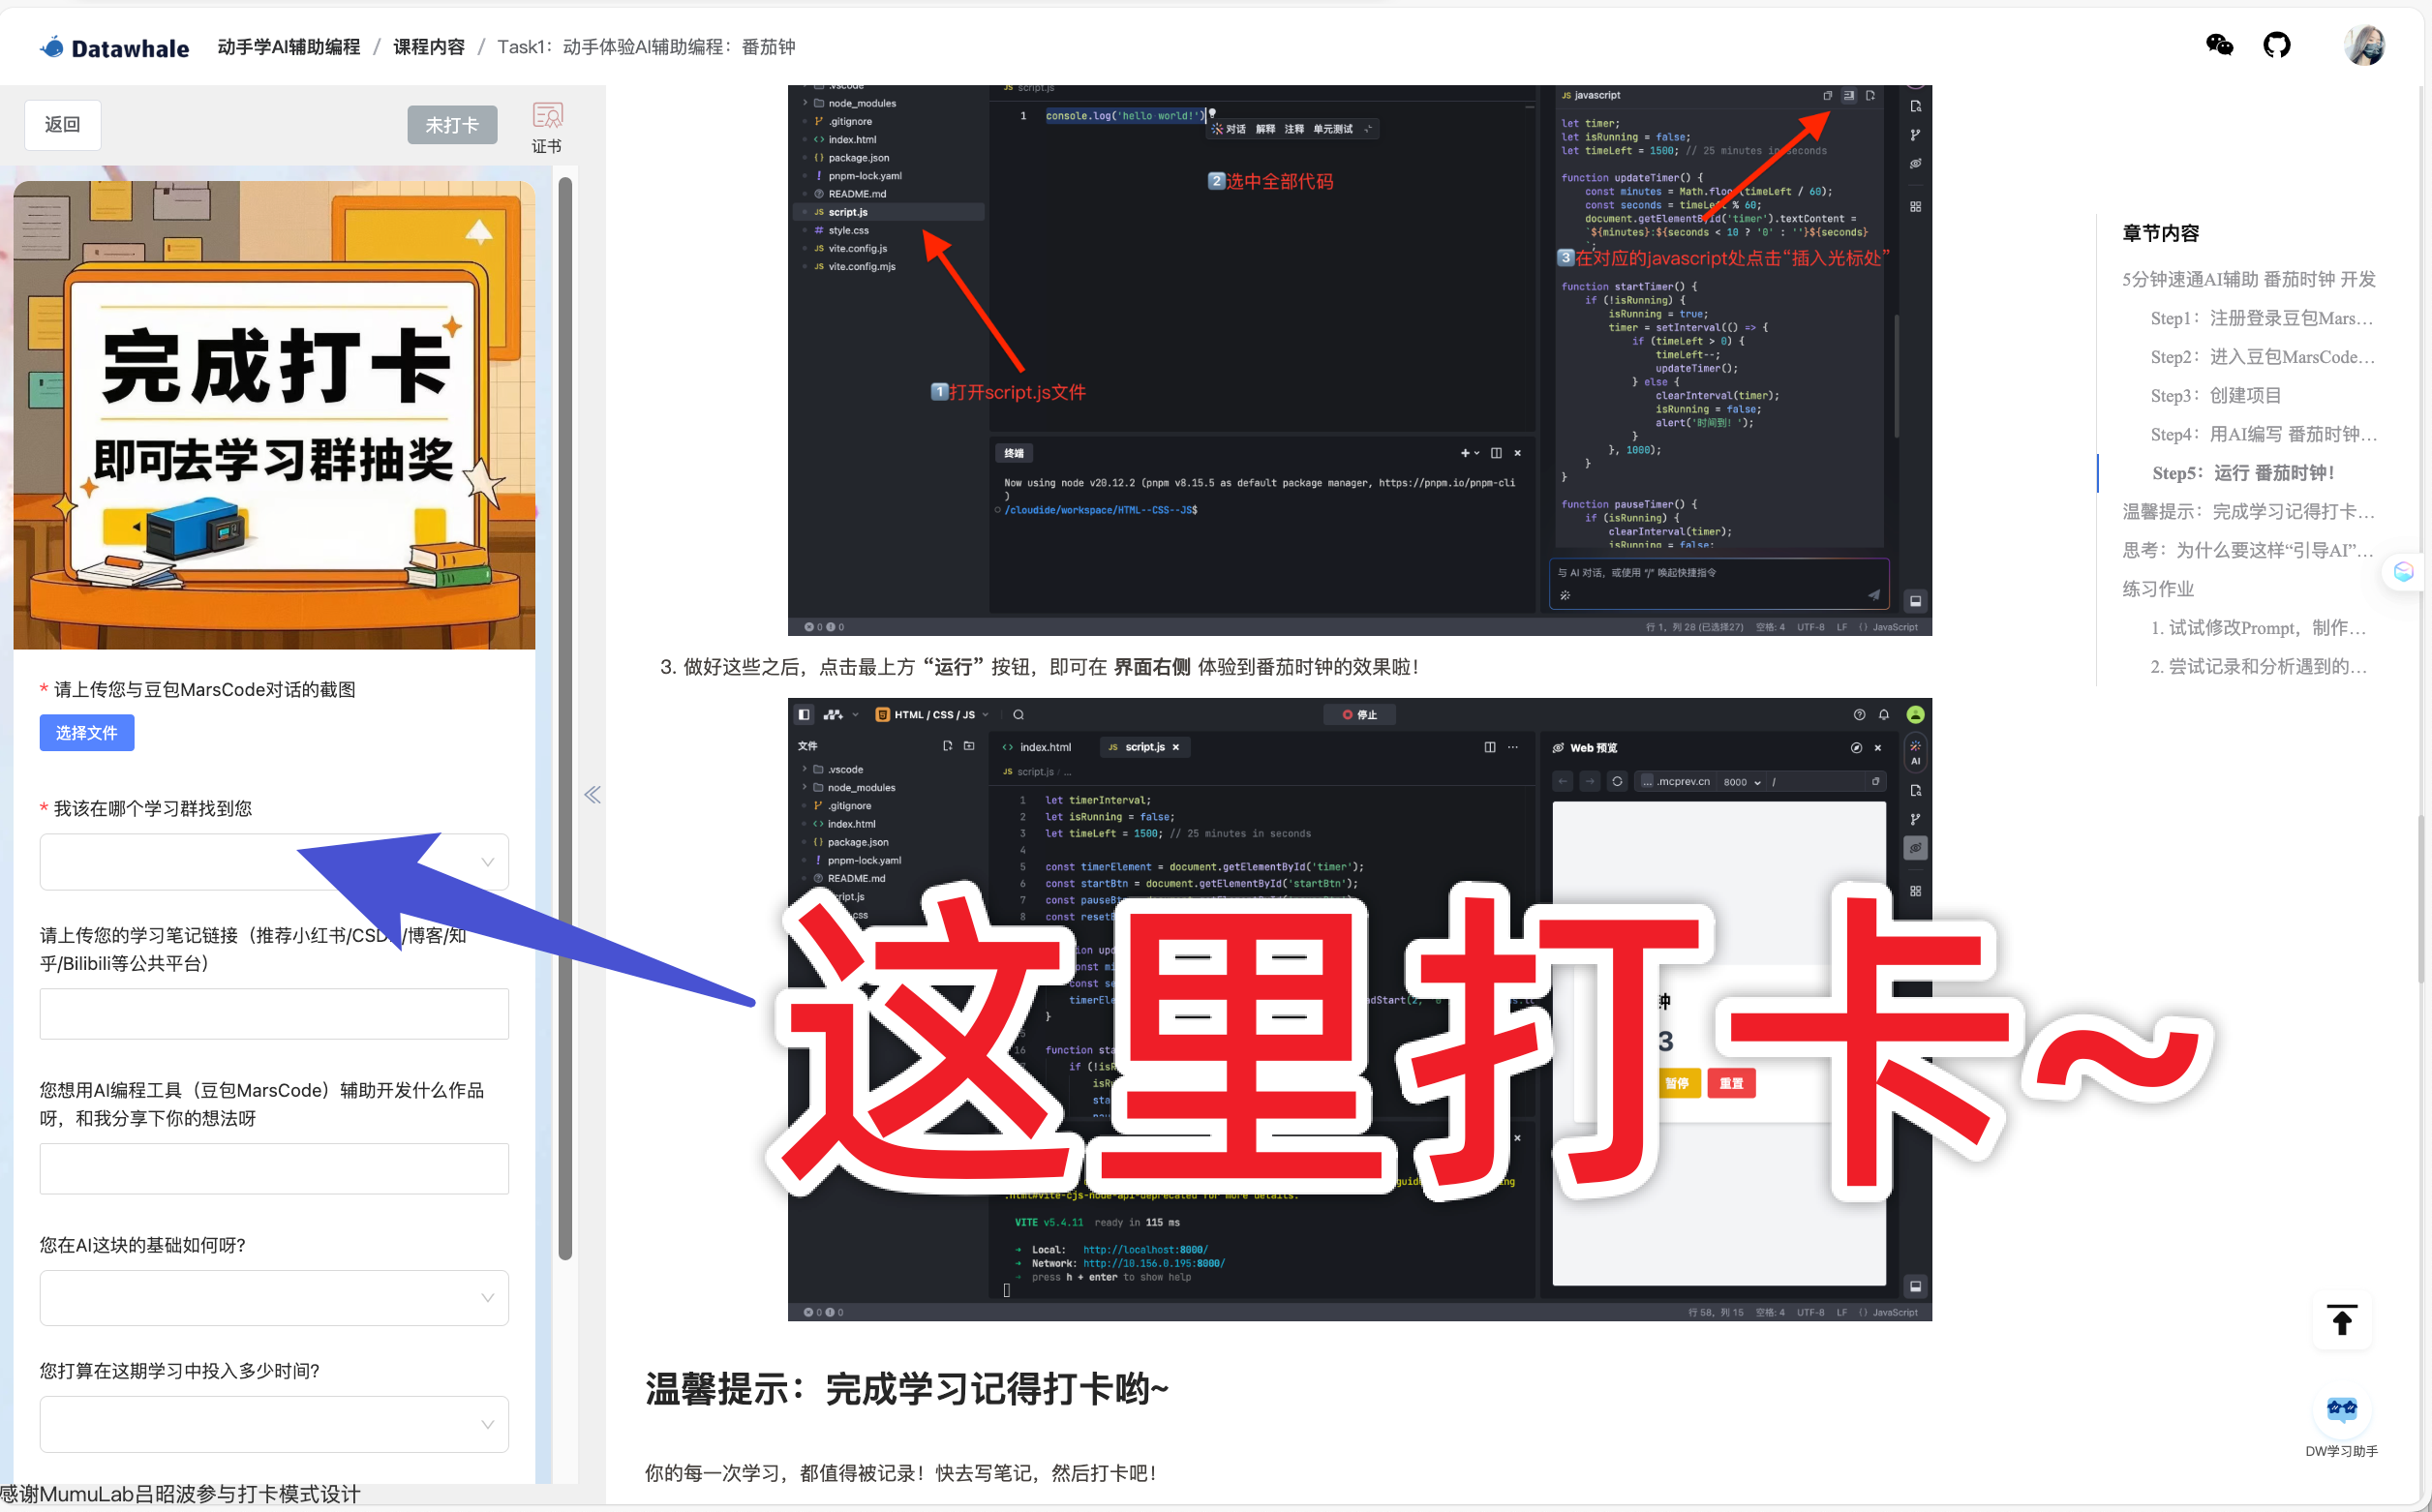Go to 课程内容 breadcrumb item
Image resolution: width=2432 pixels, height=1512 pixels.
[x=428, y=47]
